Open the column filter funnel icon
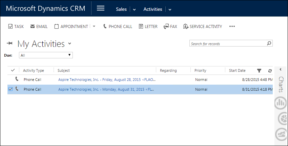The image size is (288, 146). tap(259, 70)
